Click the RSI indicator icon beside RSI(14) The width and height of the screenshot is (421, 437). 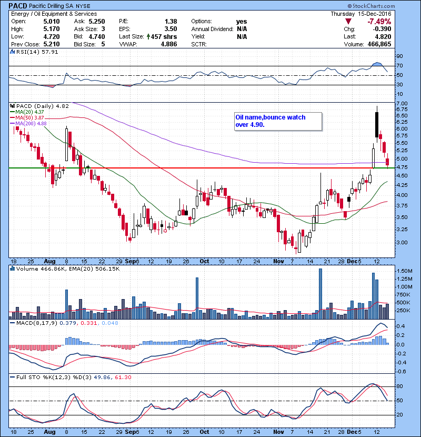tap(13, 52)
